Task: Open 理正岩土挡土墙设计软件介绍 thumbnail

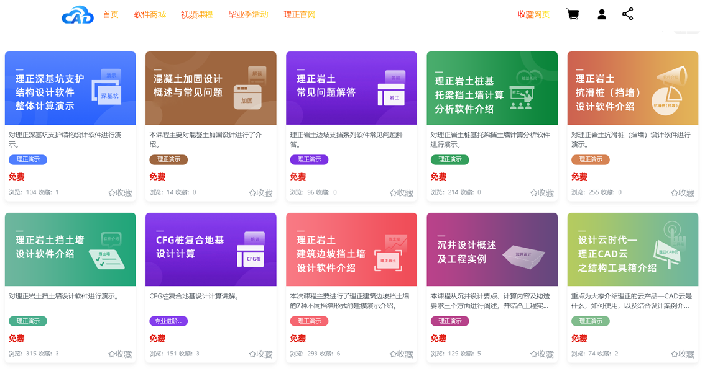Action: tap(70, 249)
